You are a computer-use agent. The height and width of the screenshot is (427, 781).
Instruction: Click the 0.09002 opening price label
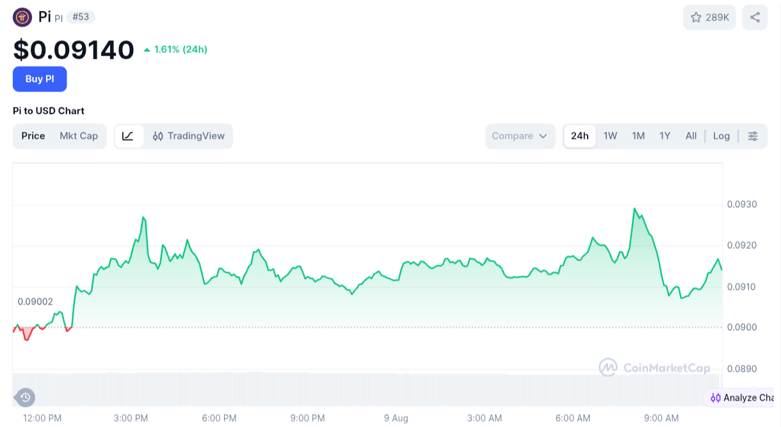pyautogui.click(x=35, y=302)
